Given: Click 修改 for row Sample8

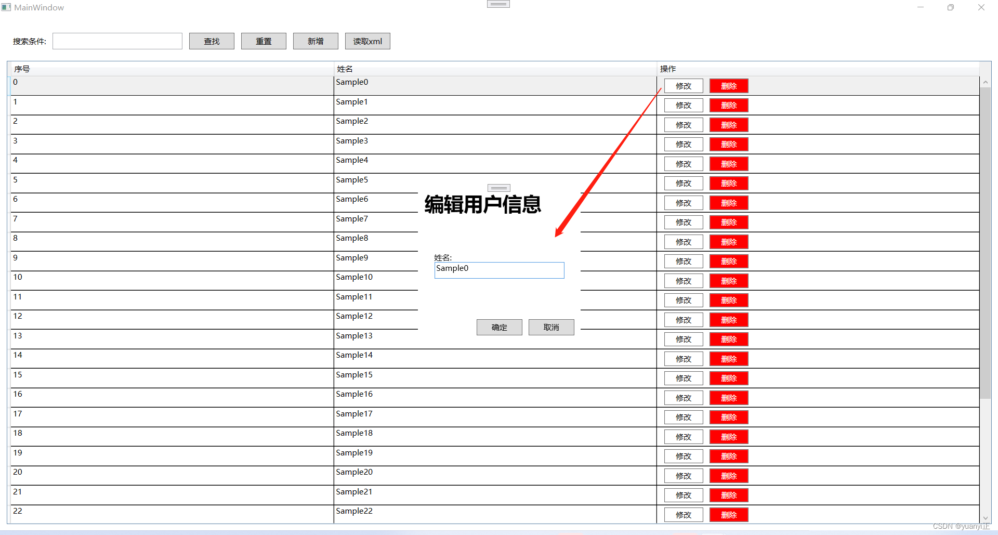Looking at the screenshot, I should tap(684, 242).
